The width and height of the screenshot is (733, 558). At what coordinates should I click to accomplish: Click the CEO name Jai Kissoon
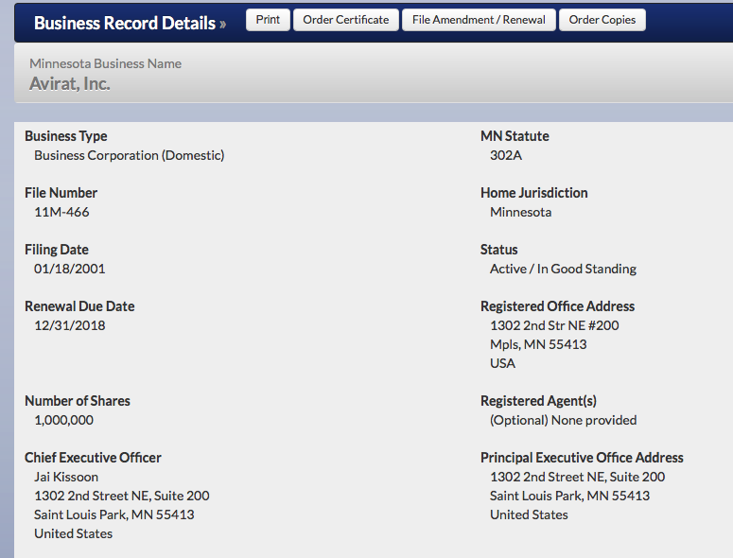pos(66,477)
